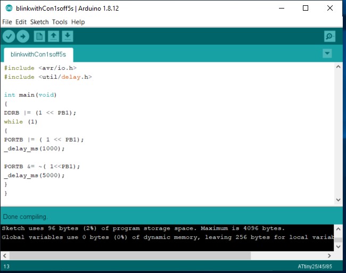The height and width of the screenshot is (273, 346).
Task: Click console scrollbar up arrow
Action: (338, 229)
